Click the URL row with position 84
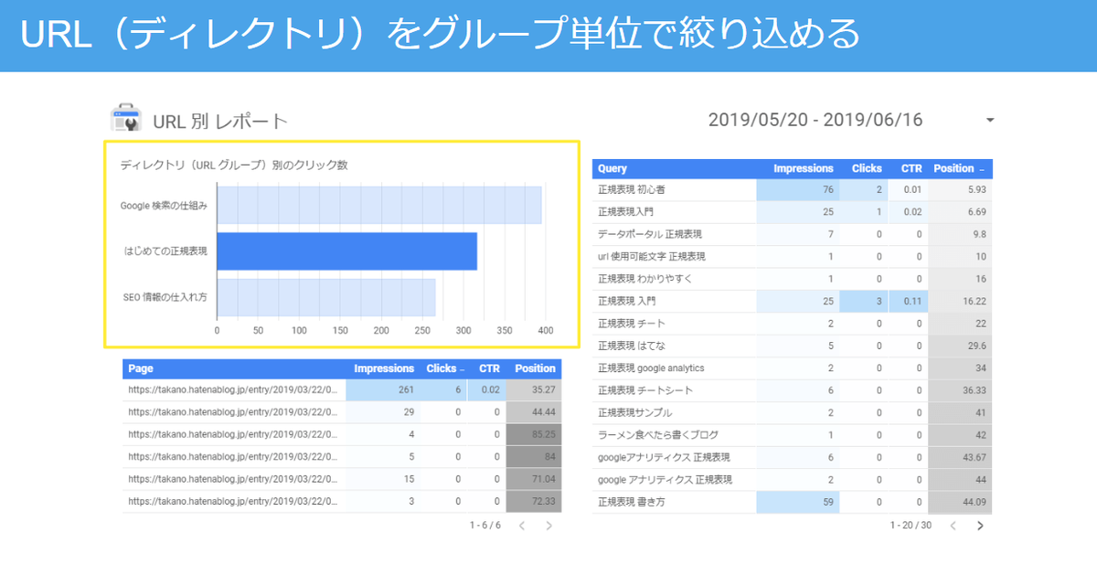 (342, 456)
